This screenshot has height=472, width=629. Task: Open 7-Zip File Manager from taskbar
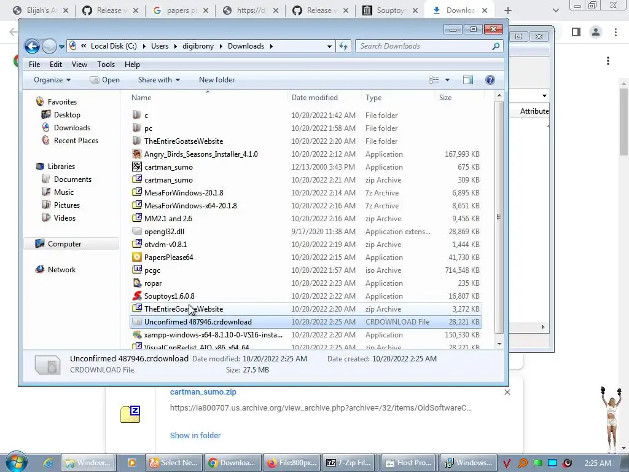tap(349, 463)
